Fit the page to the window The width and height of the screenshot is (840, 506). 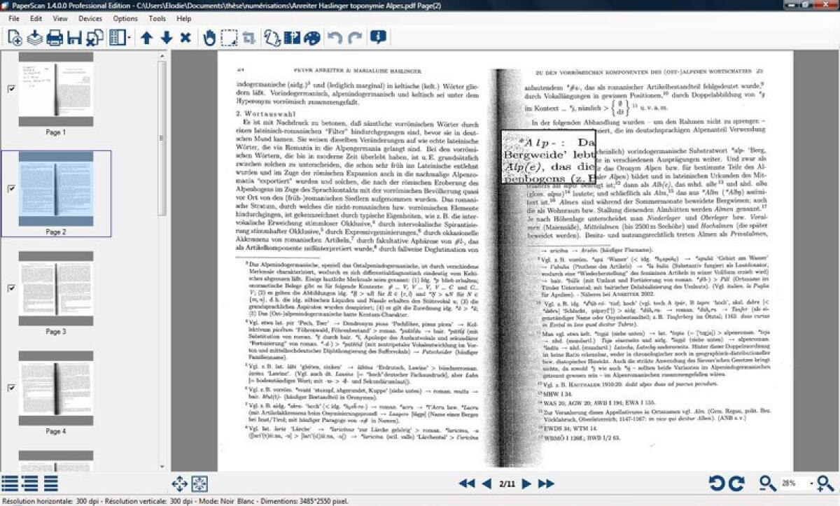tap(201, 483)
